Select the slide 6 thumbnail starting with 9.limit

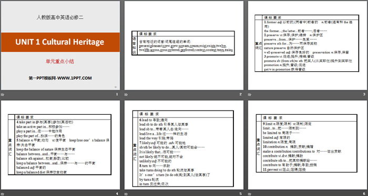(308, 145)
